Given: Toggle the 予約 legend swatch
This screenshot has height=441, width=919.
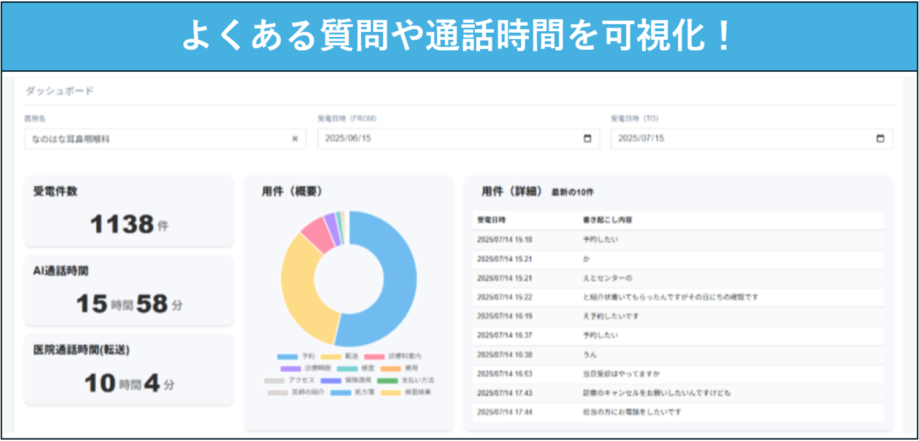Looking at the screenshot, I should click(287, 356).
